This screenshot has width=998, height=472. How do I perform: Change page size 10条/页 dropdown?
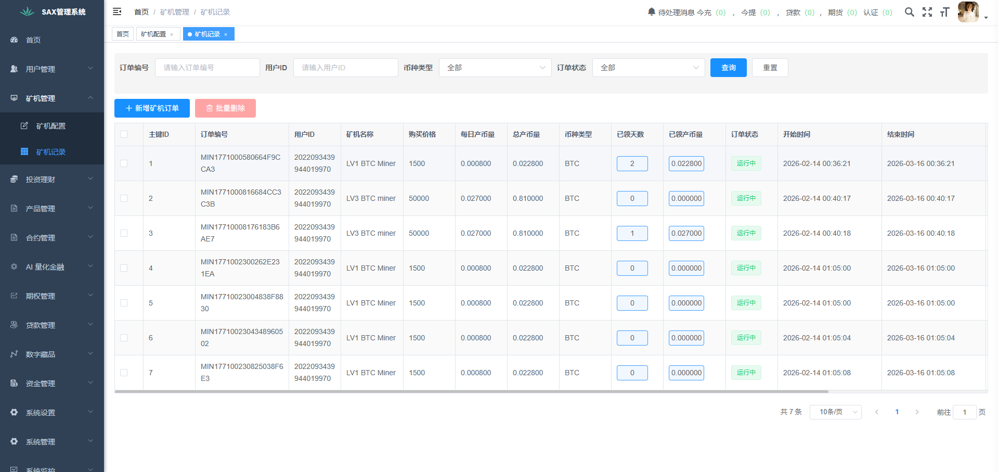point(835,412)
